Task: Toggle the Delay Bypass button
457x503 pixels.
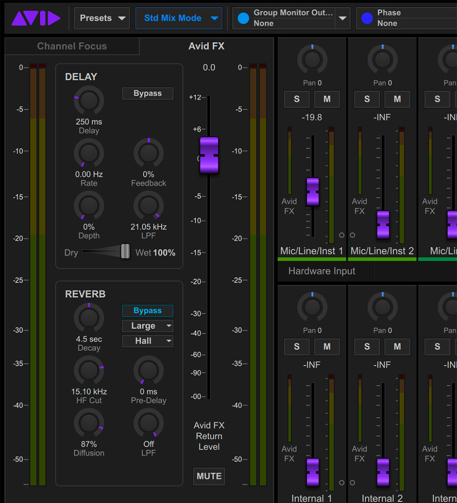Action: click(x=148, y=93)
